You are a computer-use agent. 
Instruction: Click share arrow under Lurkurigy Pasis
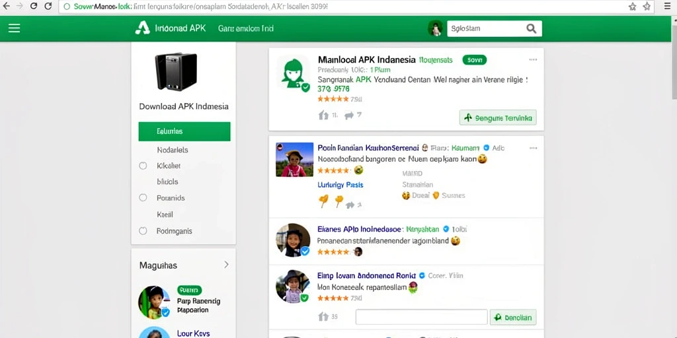point(350,205)
